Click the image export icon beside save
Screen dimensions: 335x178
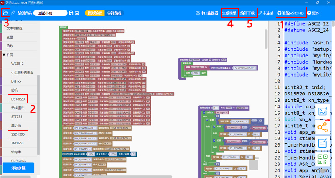(x=77, y=13)
